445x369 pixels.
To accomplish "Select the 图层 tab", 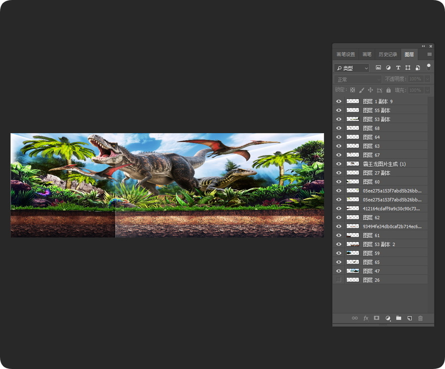I will click(409, 54).
